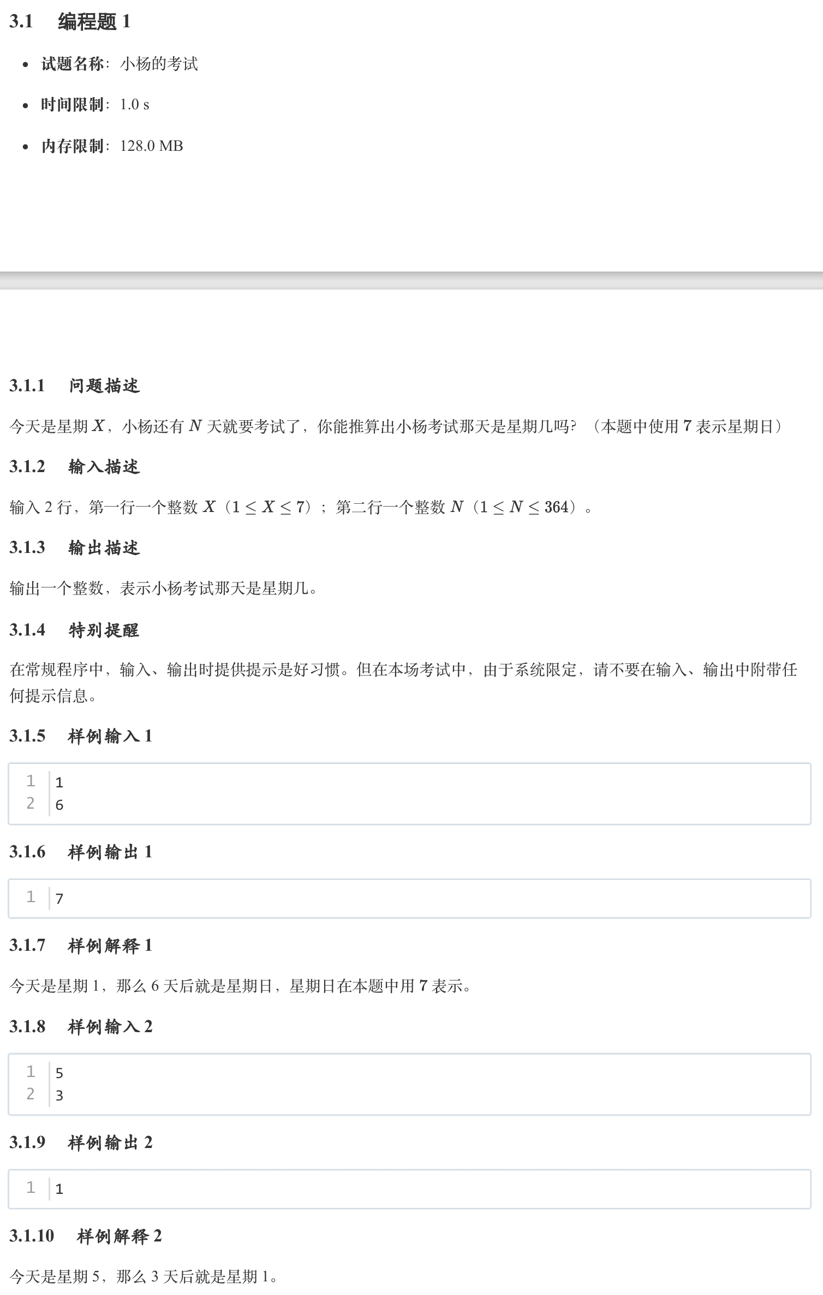Image resolution: width=823 pixels, height=1295 pixels.
Task: Click inside the 样例输入 1 code box
Action: (409, 793)
